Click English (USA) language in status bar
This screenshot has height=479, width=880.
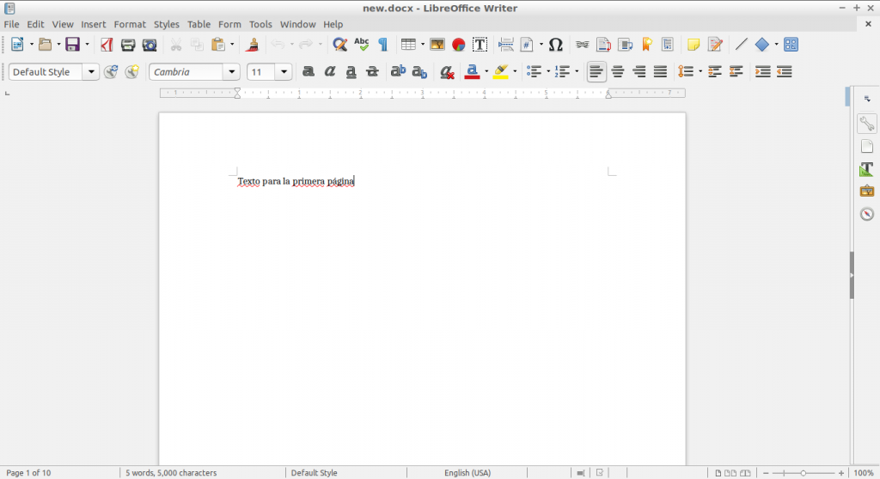(x=467, y=473)
